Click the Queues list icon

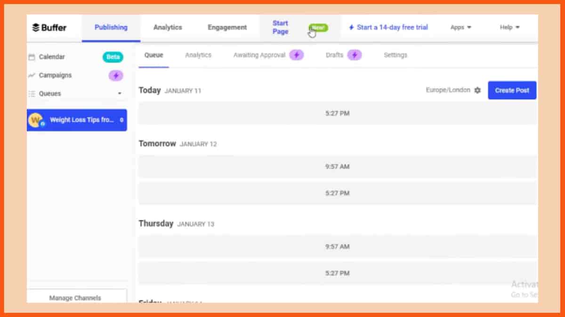[x=30, y=93]
